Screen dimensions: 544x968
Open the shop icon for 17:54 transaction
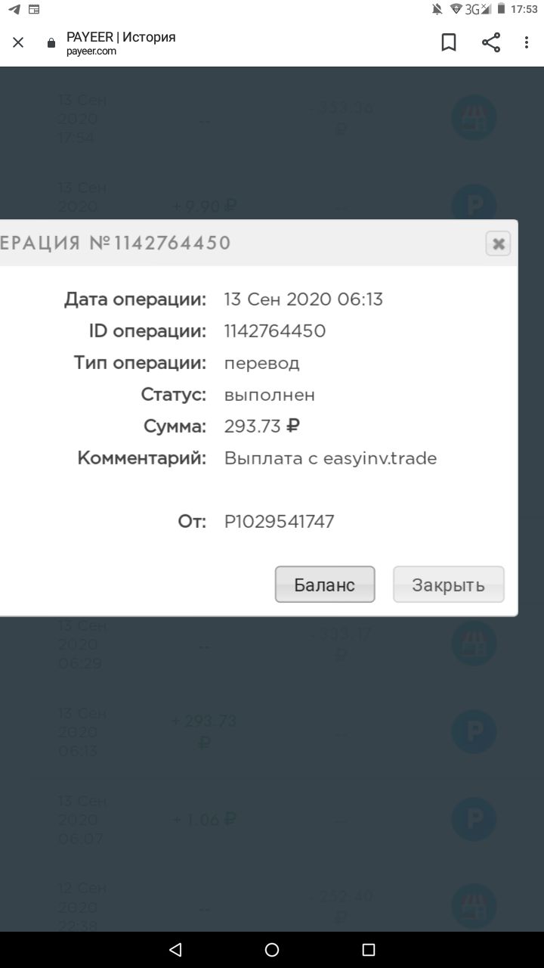(x=474, y=118)
